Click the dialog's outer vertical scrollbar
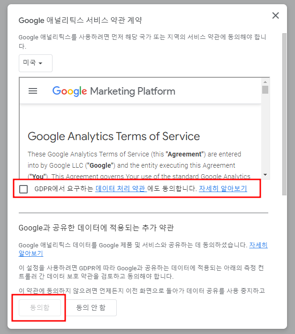Screen dimensions: 295x334 pyautogui.click(x=284, y=114)
